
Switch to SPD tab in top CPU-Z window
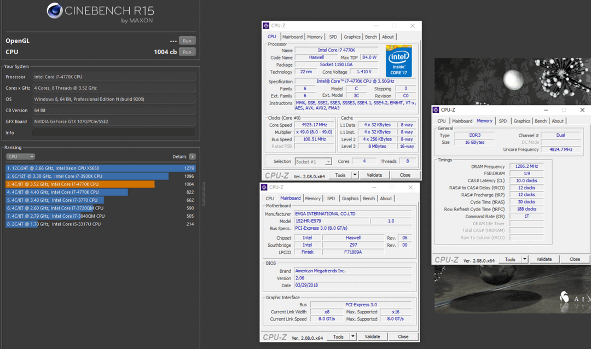tap(333, 37)
